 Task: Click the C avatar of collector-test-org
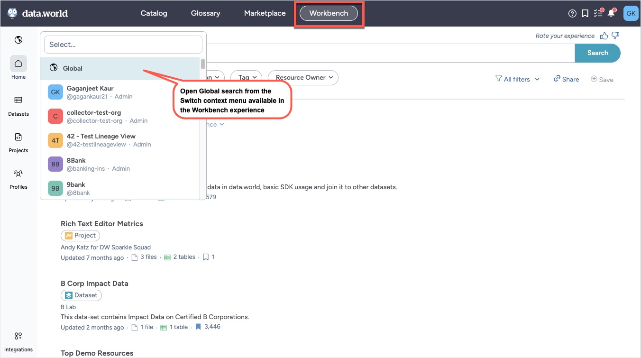point(55,116)
